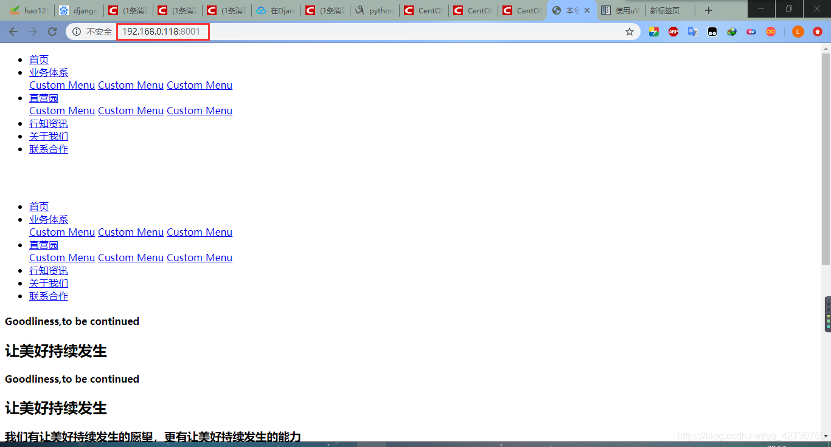Open 首页 link in the upper menu list
This screenshot has height=447, width=831.
[39, 60]
